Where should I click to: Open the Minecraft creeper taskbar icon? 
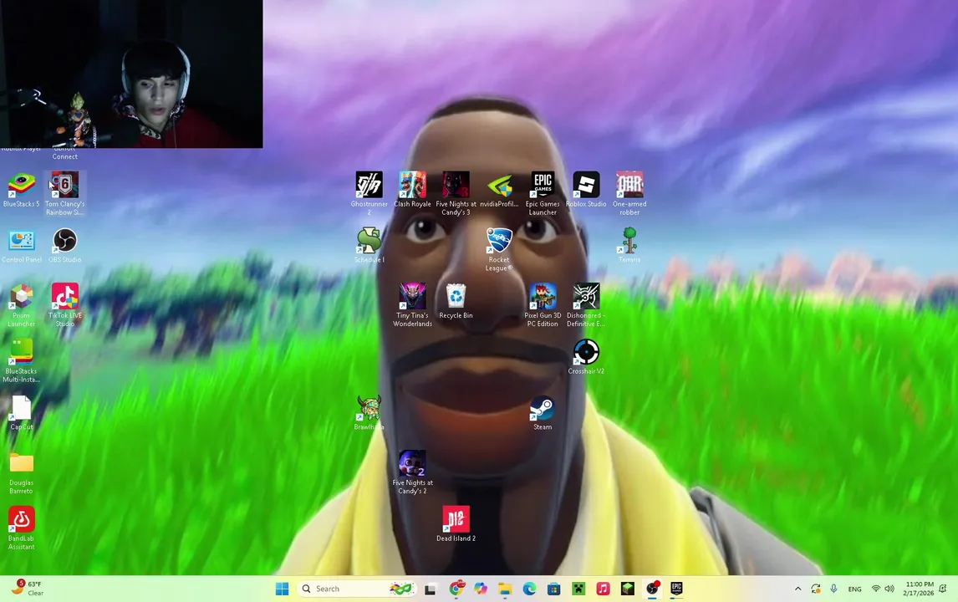point(578,589)
